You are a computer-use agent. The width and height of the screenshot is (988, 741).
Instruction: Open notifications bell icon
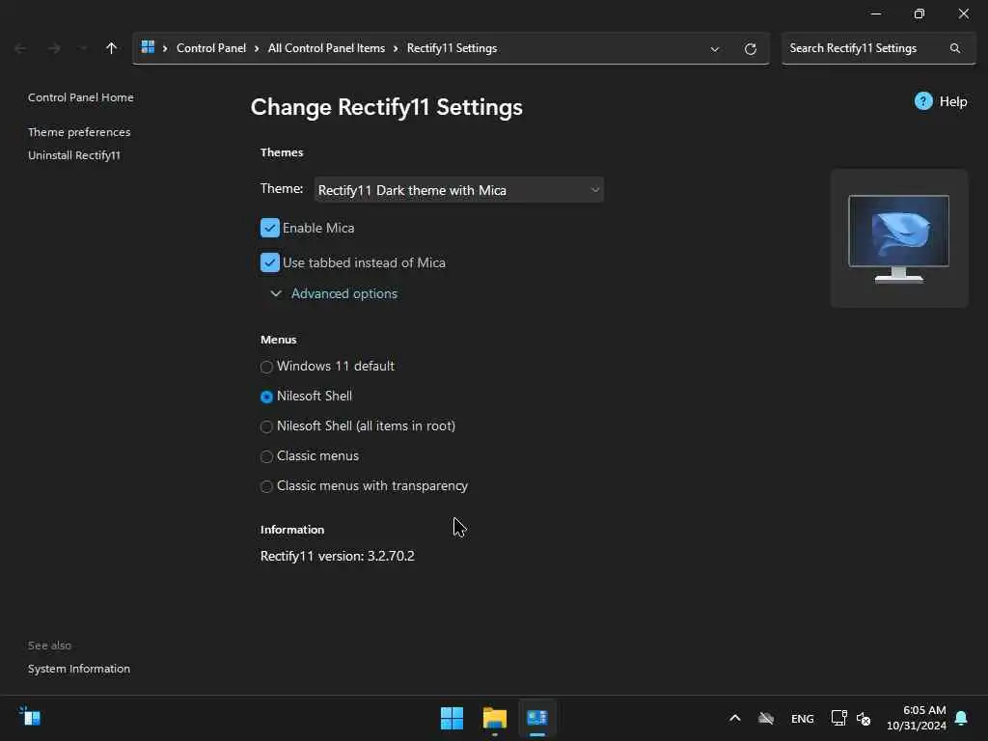(x=961, y=718)
